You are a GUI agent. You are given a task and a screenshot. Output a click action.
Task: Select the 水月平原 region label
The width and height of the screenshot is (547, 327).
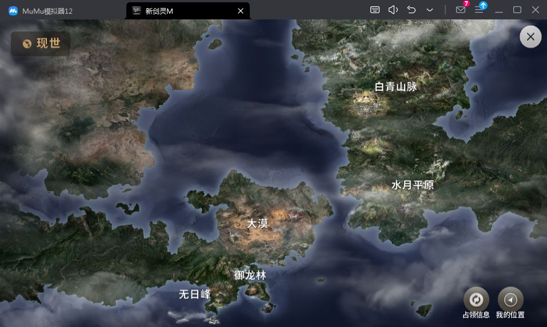coord(412,185)
